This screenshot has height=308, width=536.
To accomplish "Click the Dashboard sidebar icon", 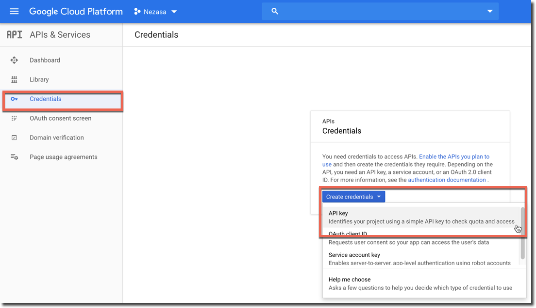I will point(14,61).
